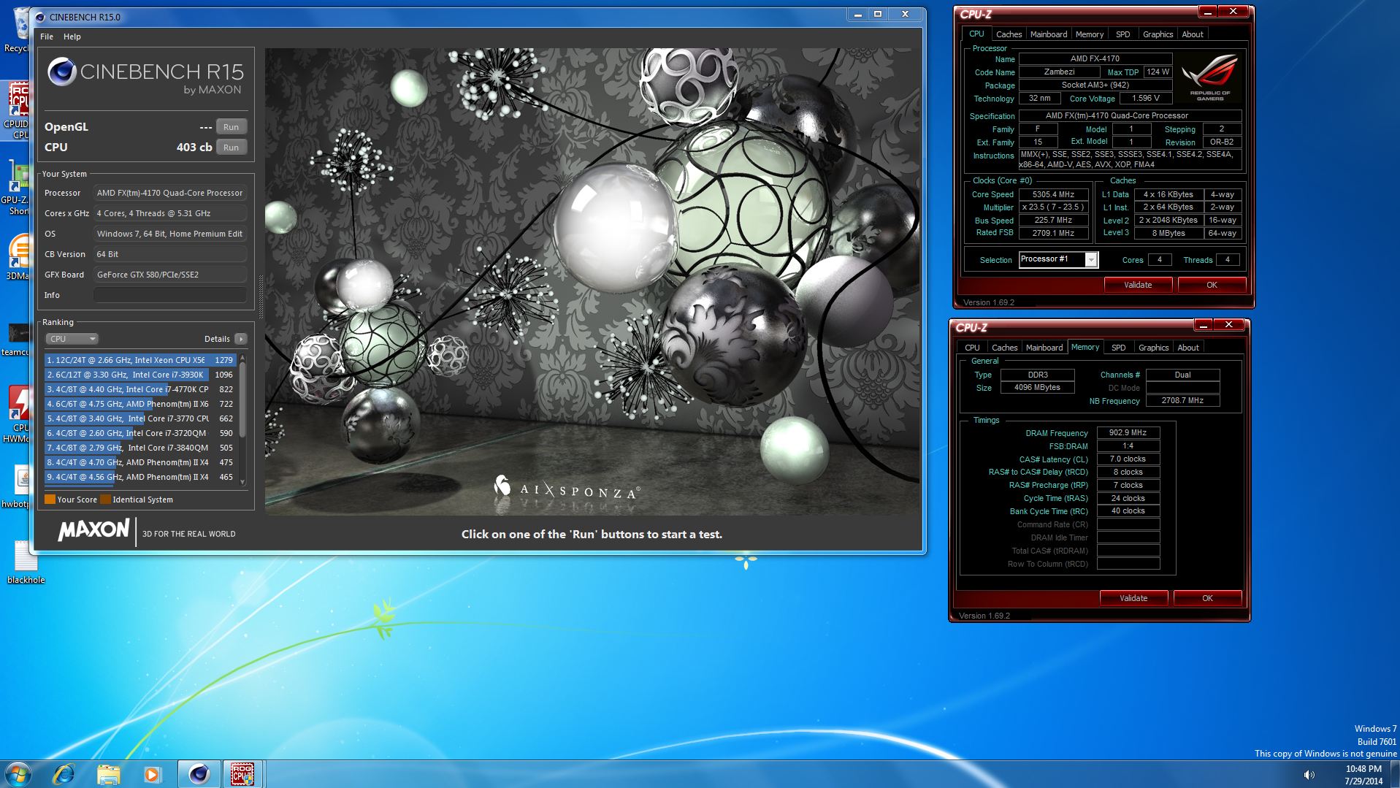Select ranking entry Intel Xeon CPU X5 1279

pyautogui.click(x=139, y=360)
